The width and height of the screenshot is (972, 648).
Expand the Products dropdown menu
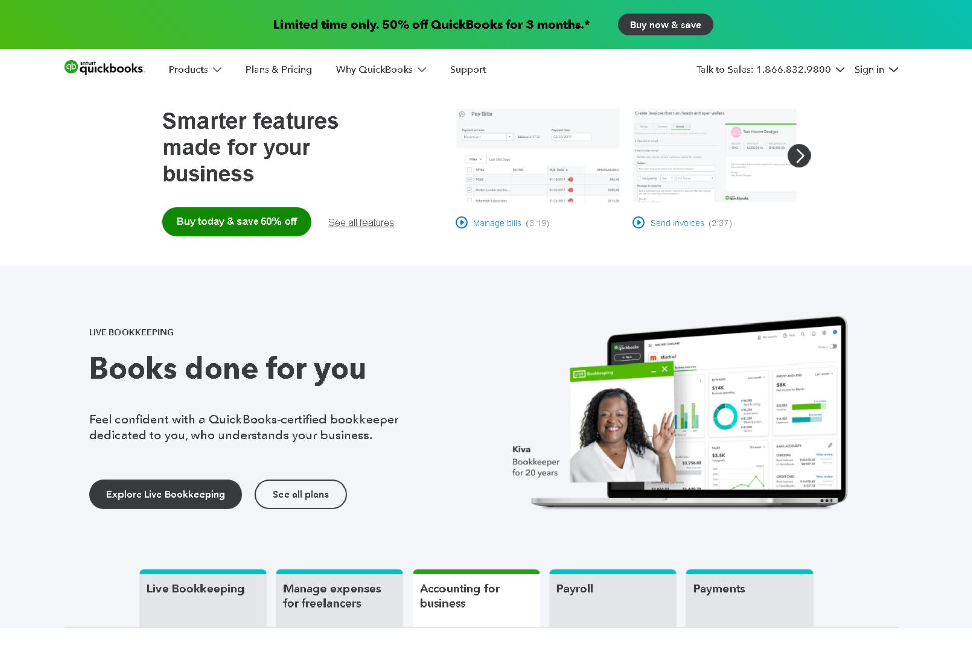194,69
